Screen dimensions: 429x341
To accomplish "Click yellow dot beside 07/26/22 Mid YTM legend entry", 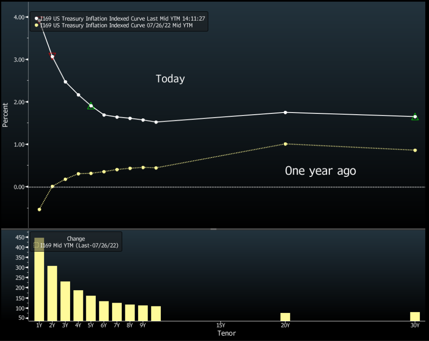I will tap(36, 26).
